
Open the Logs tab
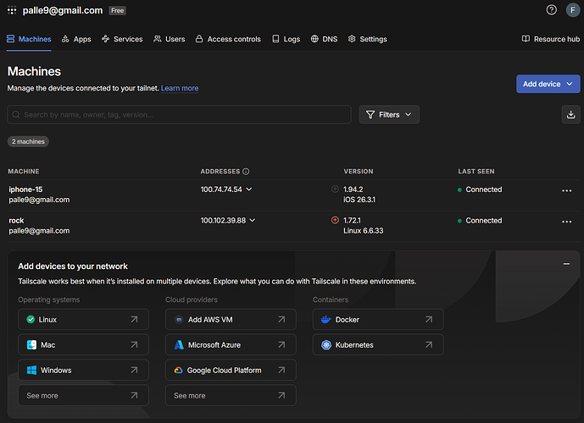coord(286,39)
